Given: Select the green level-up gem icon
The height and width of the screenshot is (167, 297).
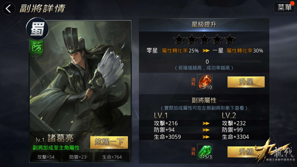Looking at the screenshot, I should [205, 151].
